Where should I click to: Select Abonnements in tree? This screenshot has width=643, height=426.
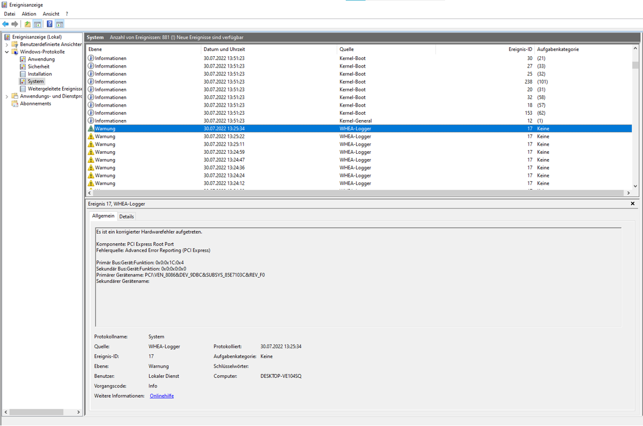coord(36,103)
